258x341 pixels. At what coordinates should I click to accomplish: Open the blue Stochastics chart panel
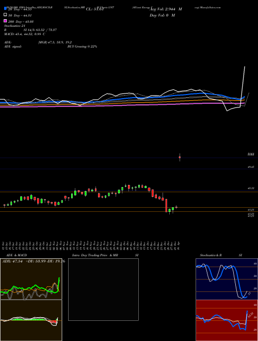click(x=227, y=279)
